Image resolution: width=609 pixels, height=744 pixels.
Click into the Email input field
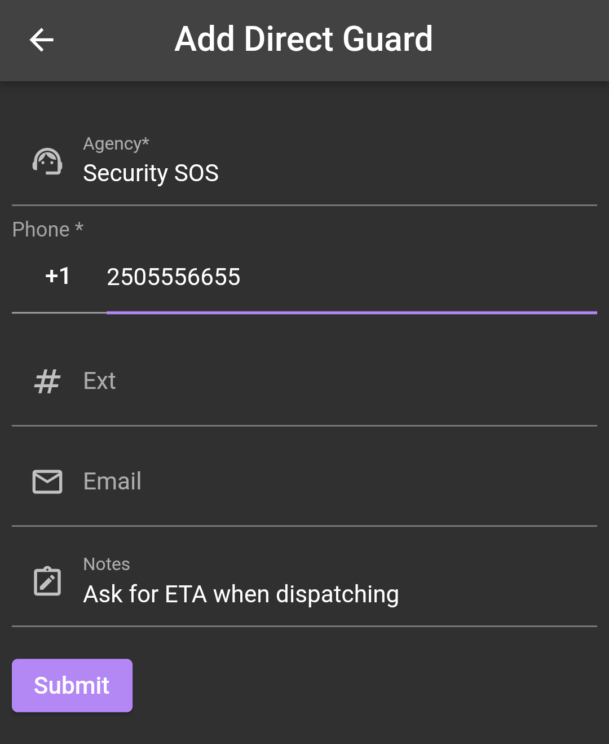coord(304,482)
